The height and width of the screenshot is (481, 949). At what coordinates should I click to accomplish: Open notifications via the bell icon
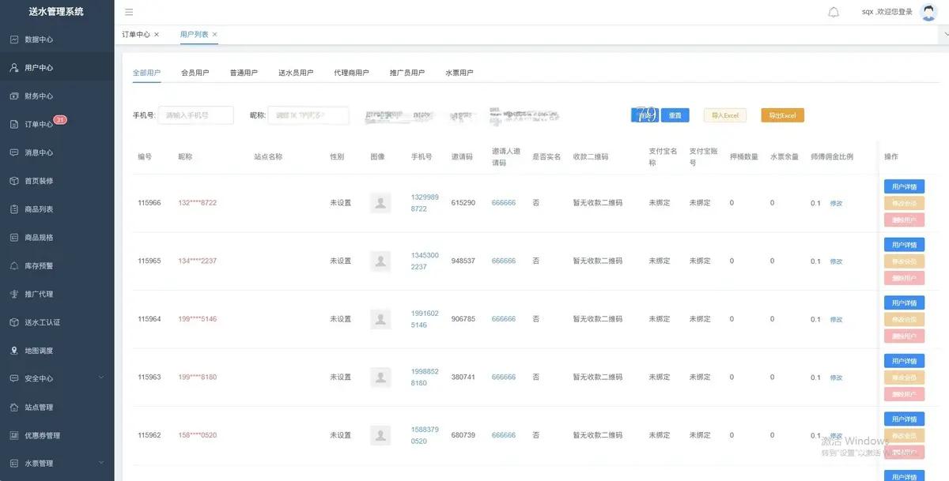click(x=834, y=12)
